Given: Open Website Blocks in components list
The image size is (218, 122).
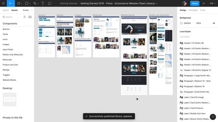Looking at the screenshot, I should 9,80.
